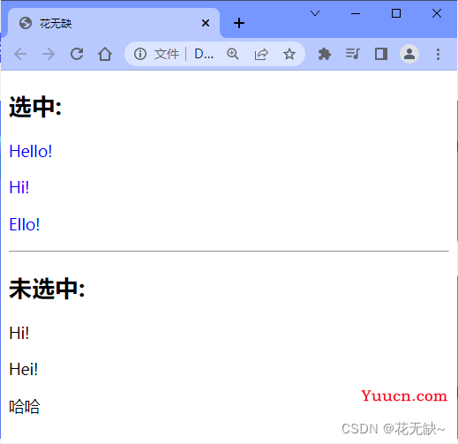Click the 未选中: heading
The width and height of the screenshot is (458, 444).
[47, 289]
